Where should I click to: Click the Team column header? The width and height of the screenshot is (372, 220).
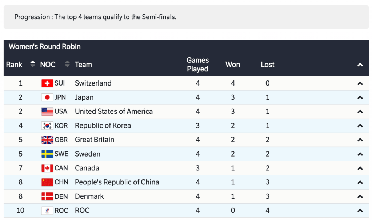pos(83,65)
